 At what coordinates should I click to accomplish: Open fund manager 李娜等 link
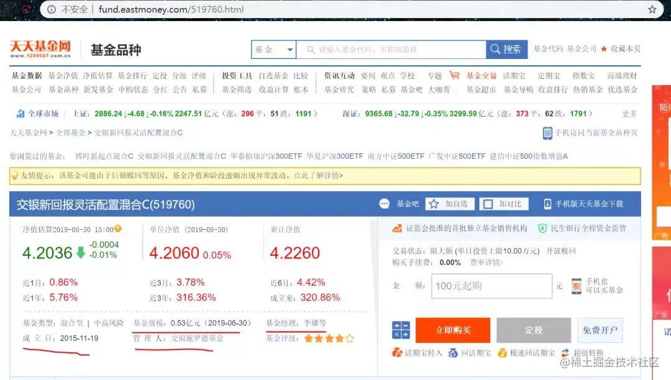tap(314, 323)
